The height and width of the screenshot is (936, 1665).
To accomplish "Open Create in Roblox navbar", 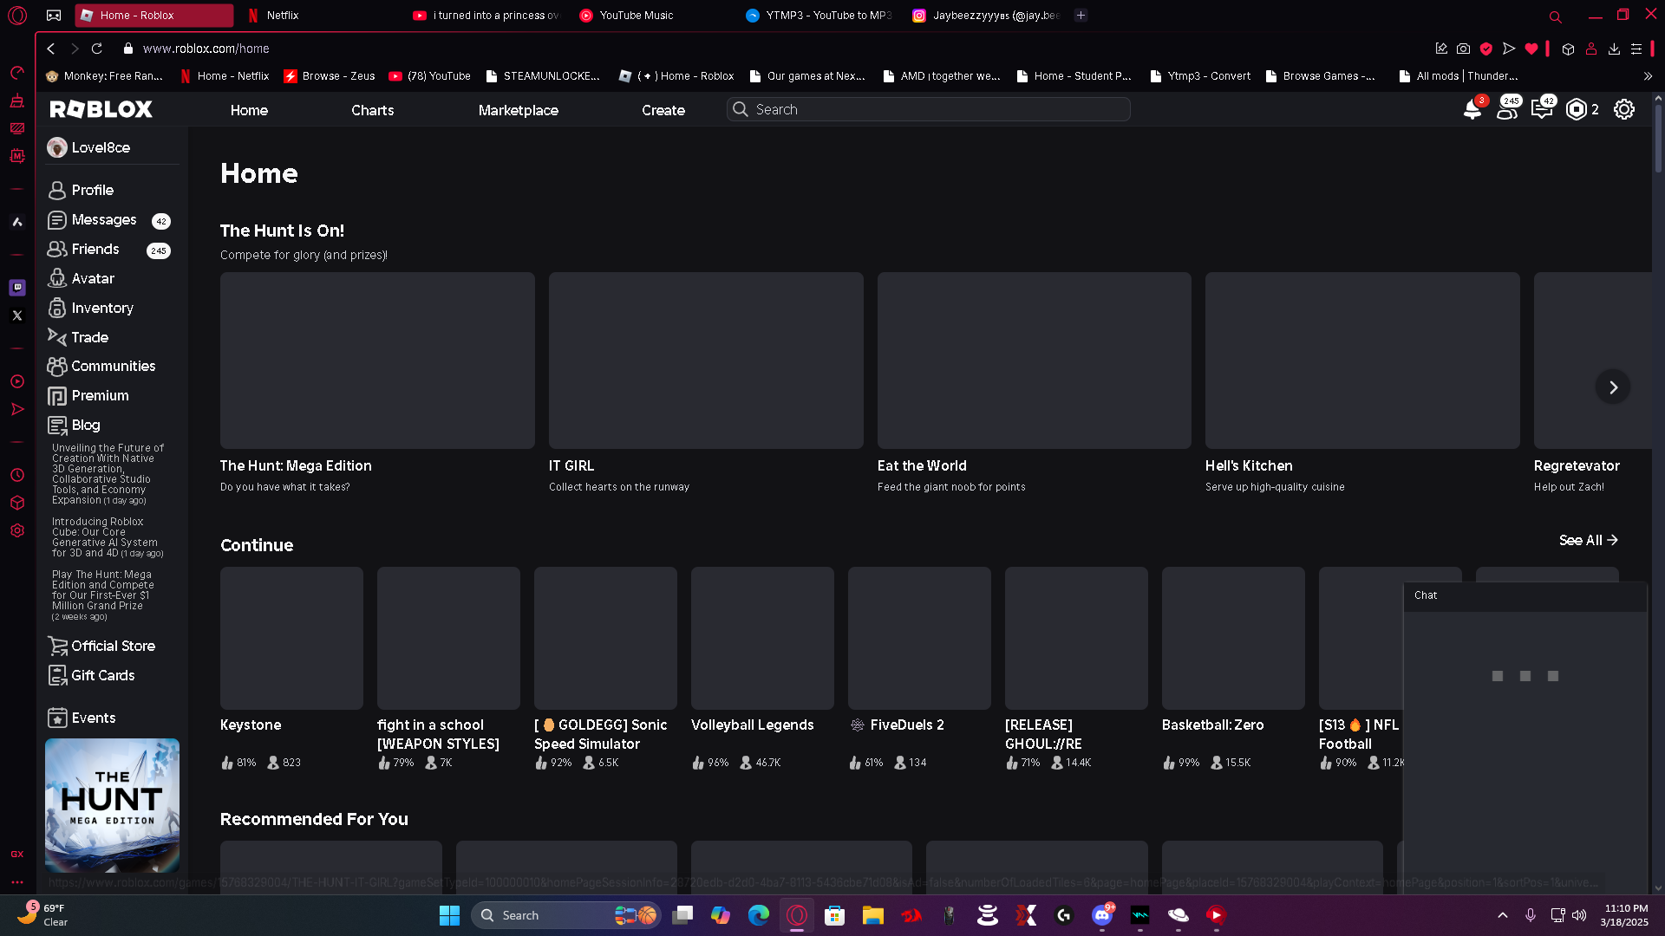I will point(663,110).
